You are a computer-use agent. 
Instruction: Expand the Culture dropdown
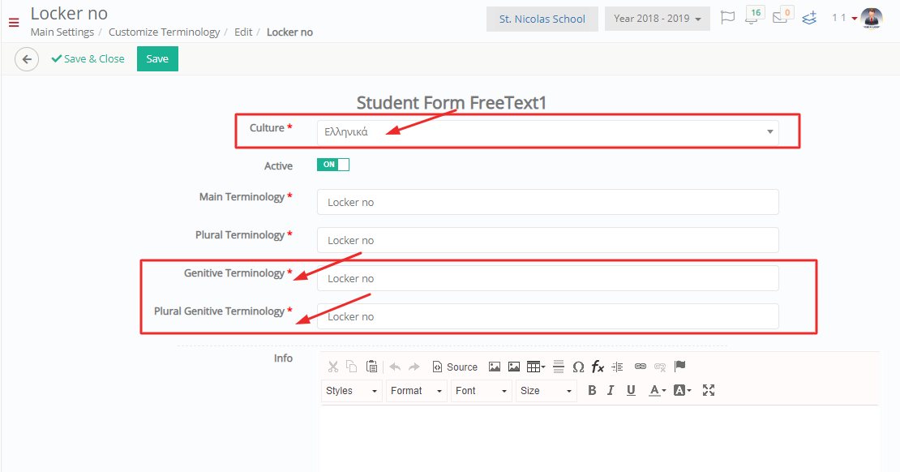[547, 132]
